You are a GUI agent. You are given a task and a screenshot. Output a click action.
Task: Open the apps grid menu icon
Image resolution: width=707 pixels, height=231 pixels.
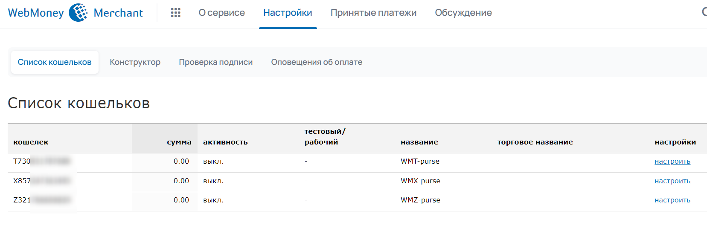176,13
